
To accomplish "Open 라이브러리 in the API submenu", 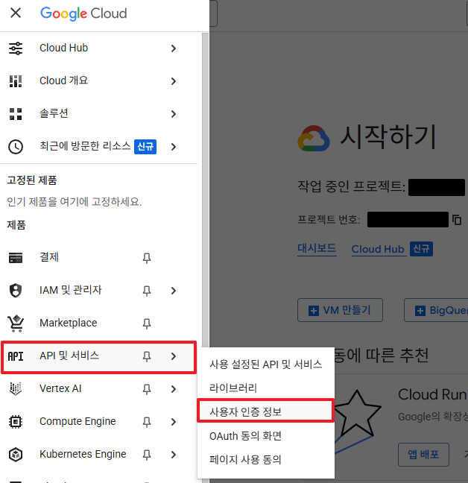I will (266, 388).
